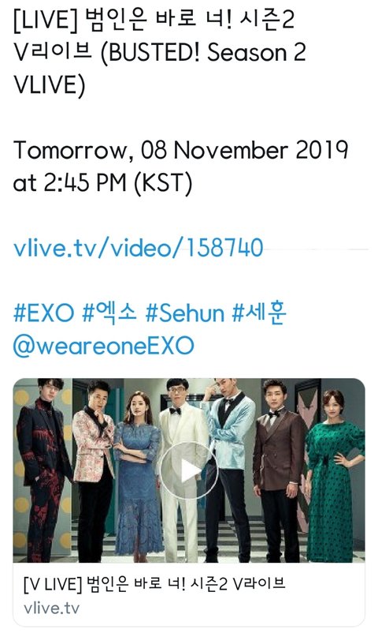Play the BUSTED! Season 2 video preview
Image resolution: width=378 pixels, height=633 pixels.
[x=188, y=470]
